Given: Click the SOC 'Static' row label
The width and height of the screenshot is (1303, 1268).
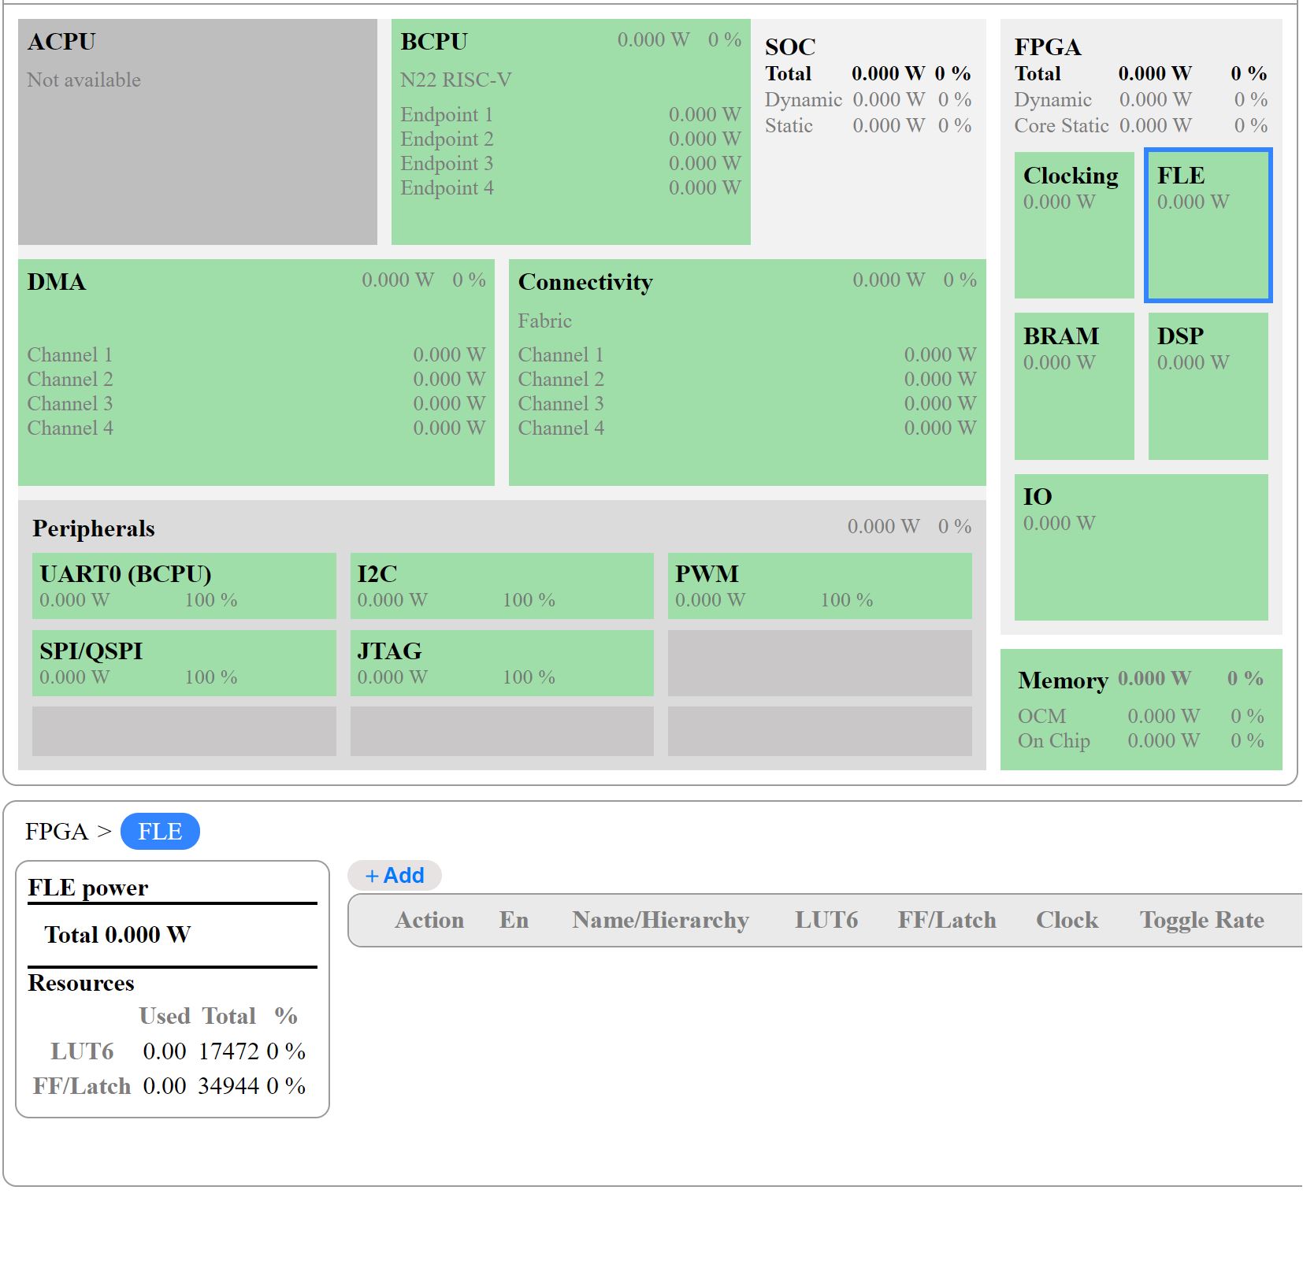Looking at the screenshot, I should pos(789,125).
